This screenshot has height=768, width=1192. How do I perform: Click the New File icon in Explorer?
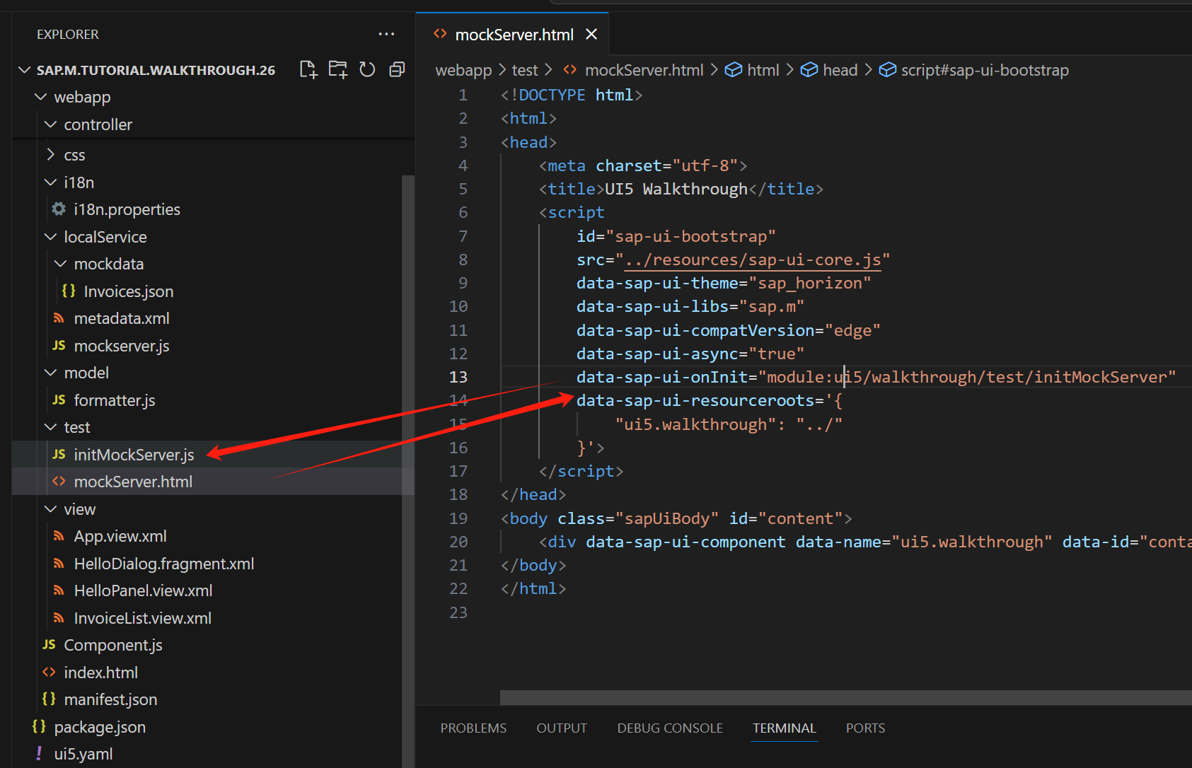click(308, 69)
